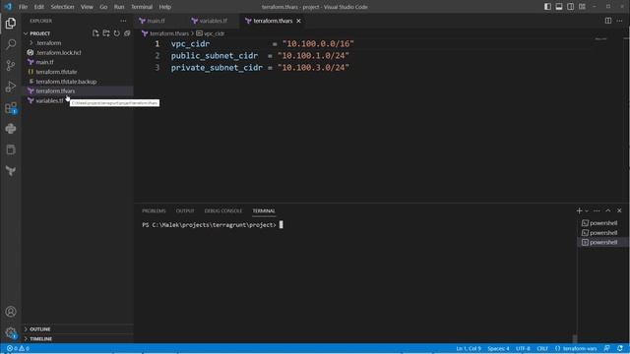Split the editor to the right
Screen dimensions: 630x354
(x=608, y=21)
